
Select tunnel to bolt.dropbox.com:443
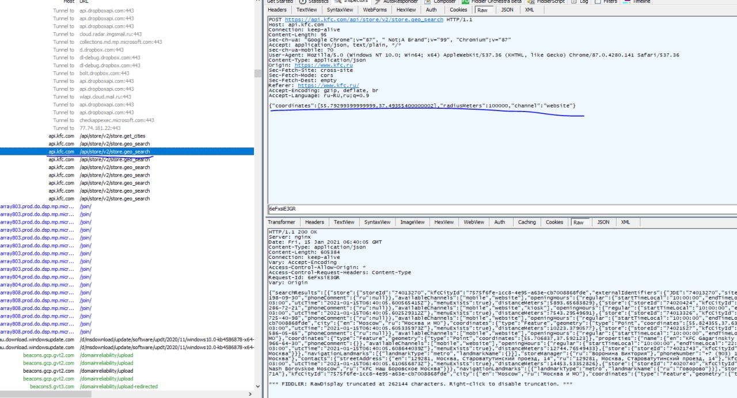click(127, 73)
